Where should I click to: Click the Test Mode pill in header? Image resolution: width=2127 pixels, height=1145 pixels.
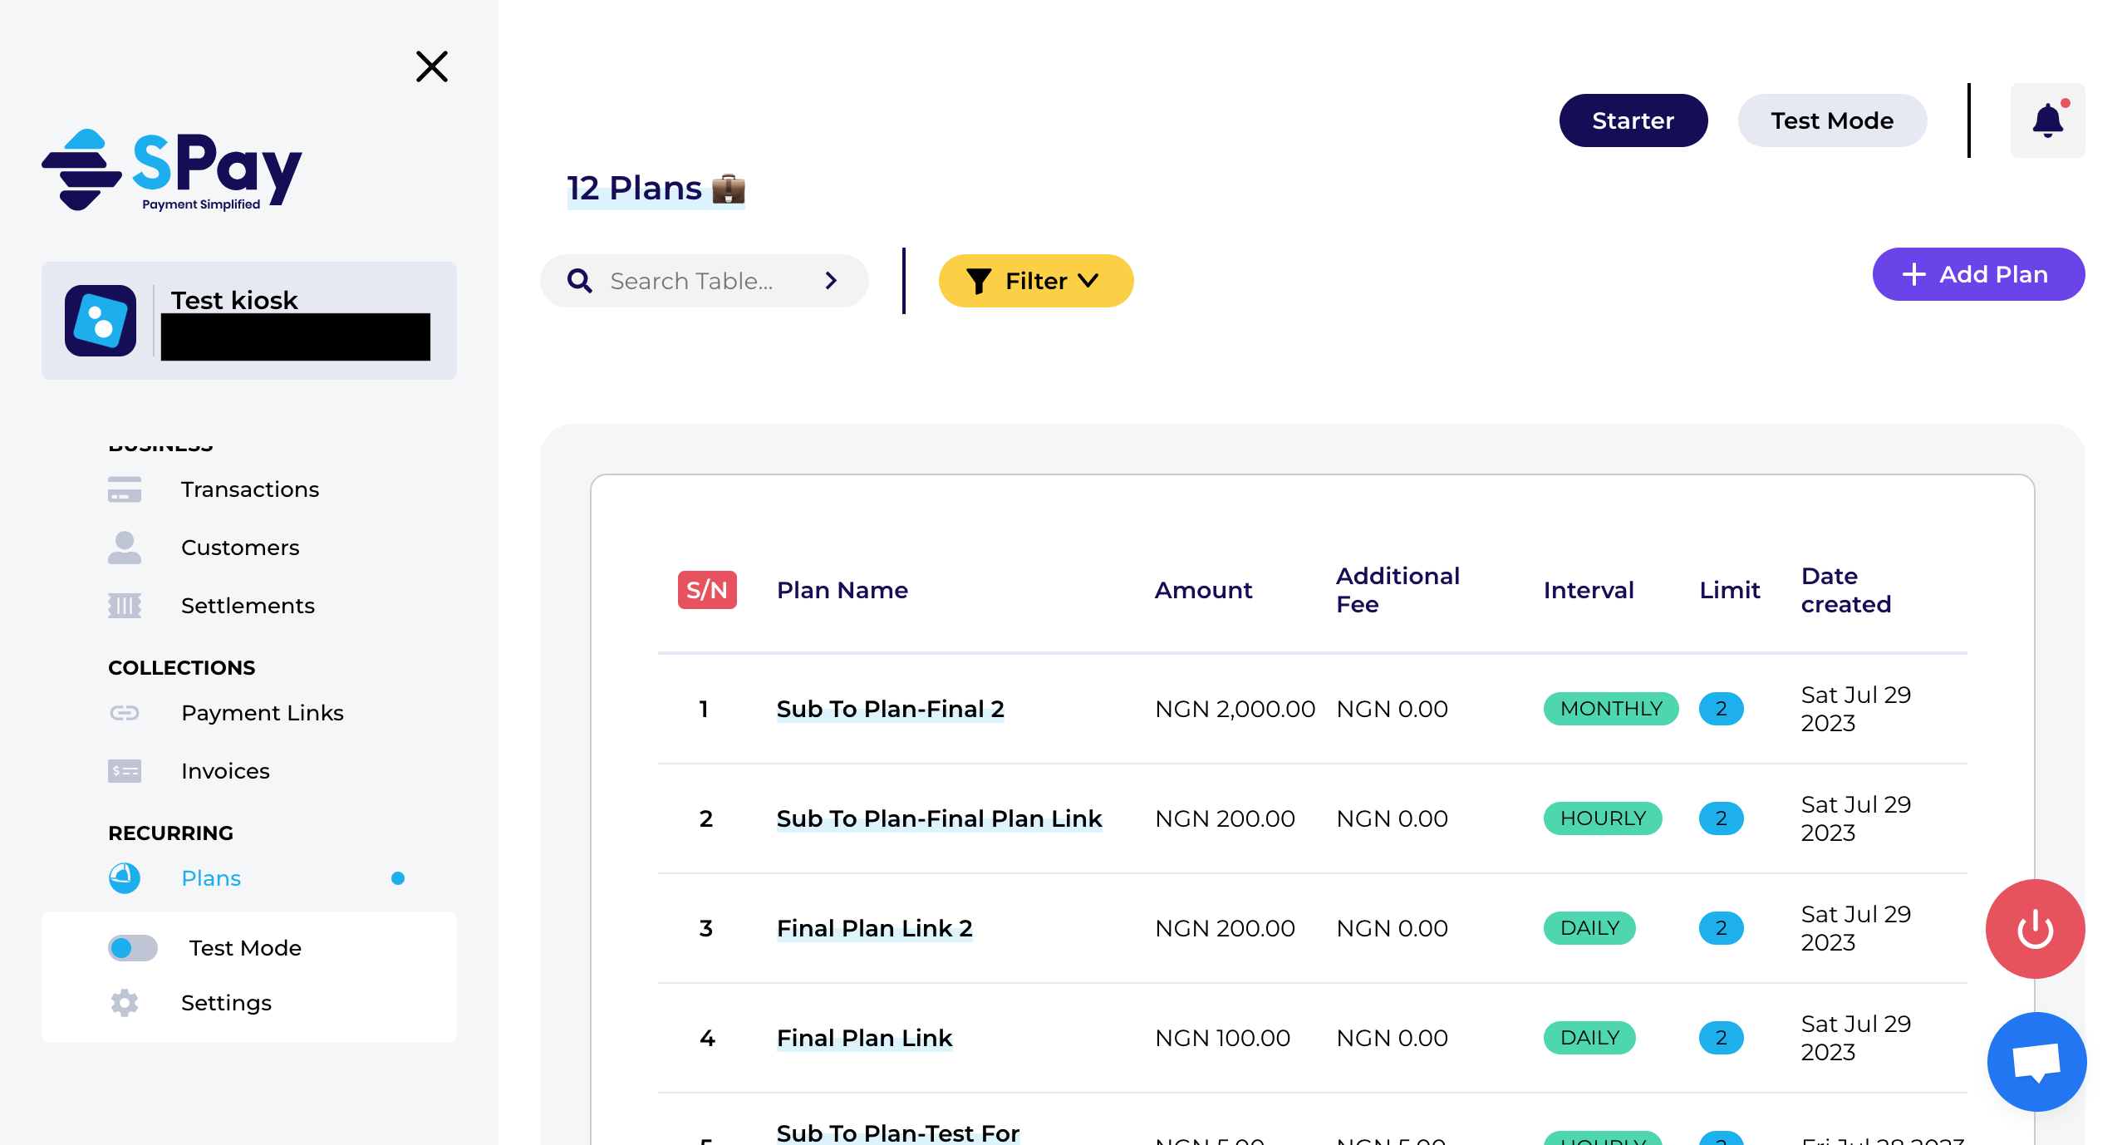click(1832, 120)
